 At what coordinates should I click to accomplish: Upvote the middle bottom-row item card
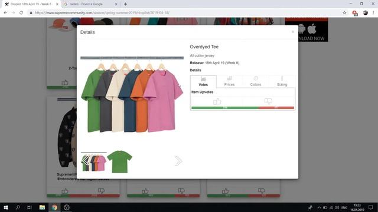pos(145,191)
